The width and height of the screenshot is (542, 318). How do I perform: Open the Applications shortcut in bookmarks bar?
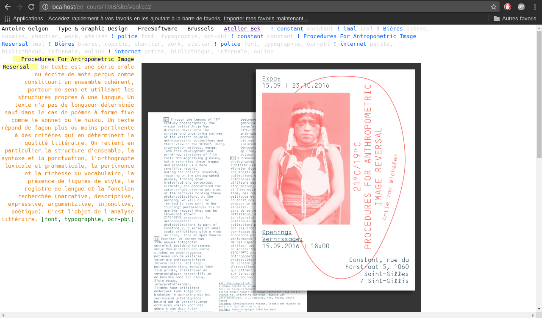pos(24,19)
